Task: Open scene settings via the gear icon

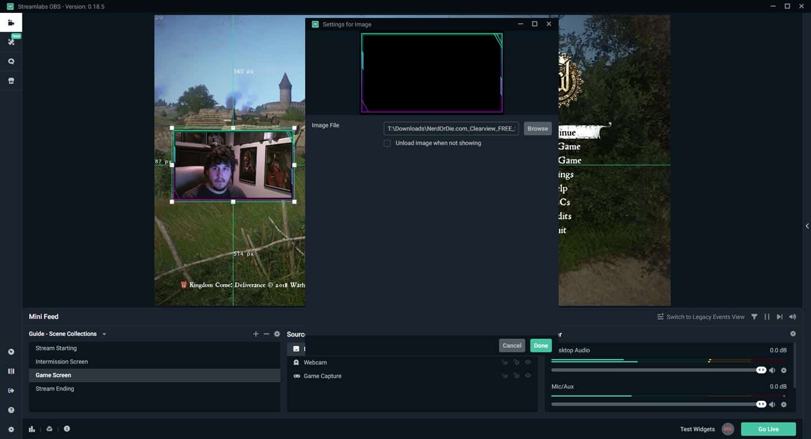Action: [277, 334]
